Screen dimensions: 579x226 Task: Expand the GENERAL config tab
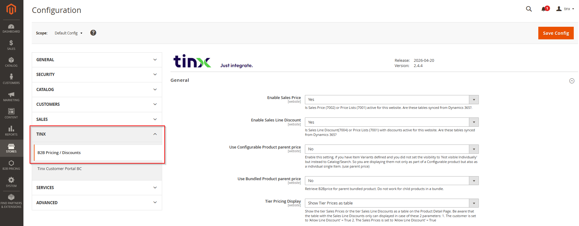97,60
